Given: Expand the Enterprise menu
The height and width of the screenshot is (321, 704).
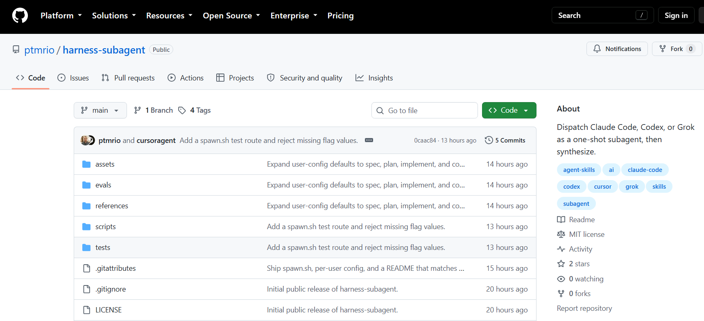Looking at the screenshot, I should click(294, 16).
